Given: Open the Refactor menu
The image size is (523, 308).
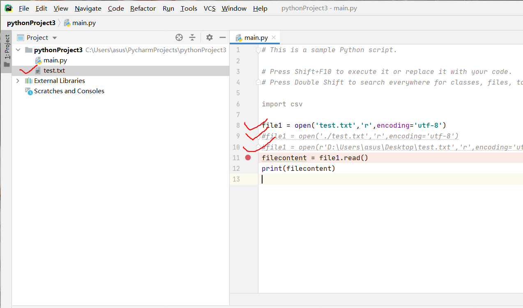Looking at the screenshot, I should [143, 8].
